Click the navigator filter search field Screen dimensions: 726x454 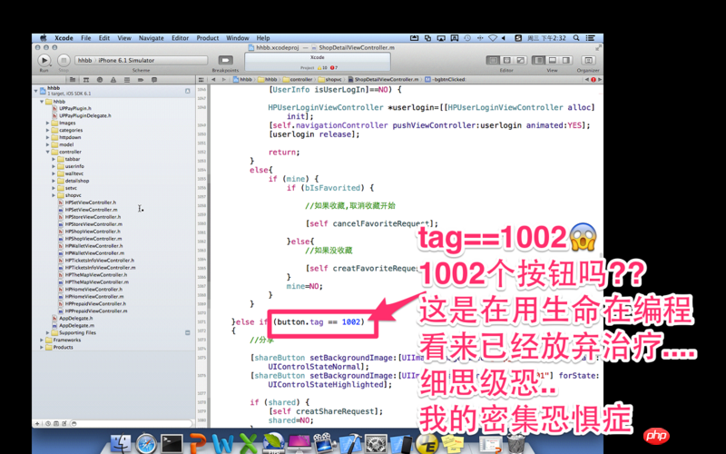point(131,423)
